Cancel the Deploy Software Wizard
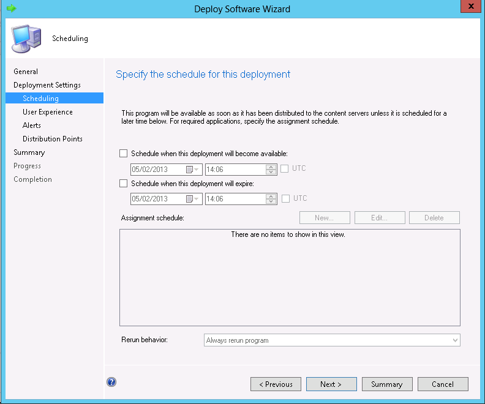485x404 pixels. (x=443, y=384)
